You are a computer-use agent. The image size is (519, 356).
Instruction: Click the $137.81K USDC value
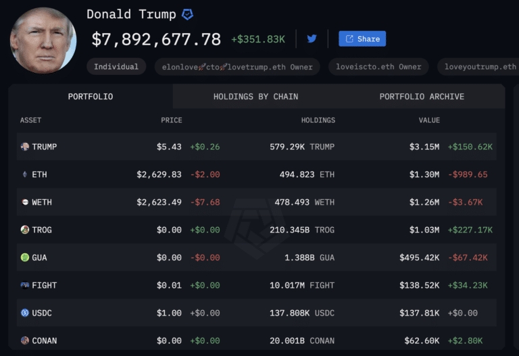click(420, 313)
